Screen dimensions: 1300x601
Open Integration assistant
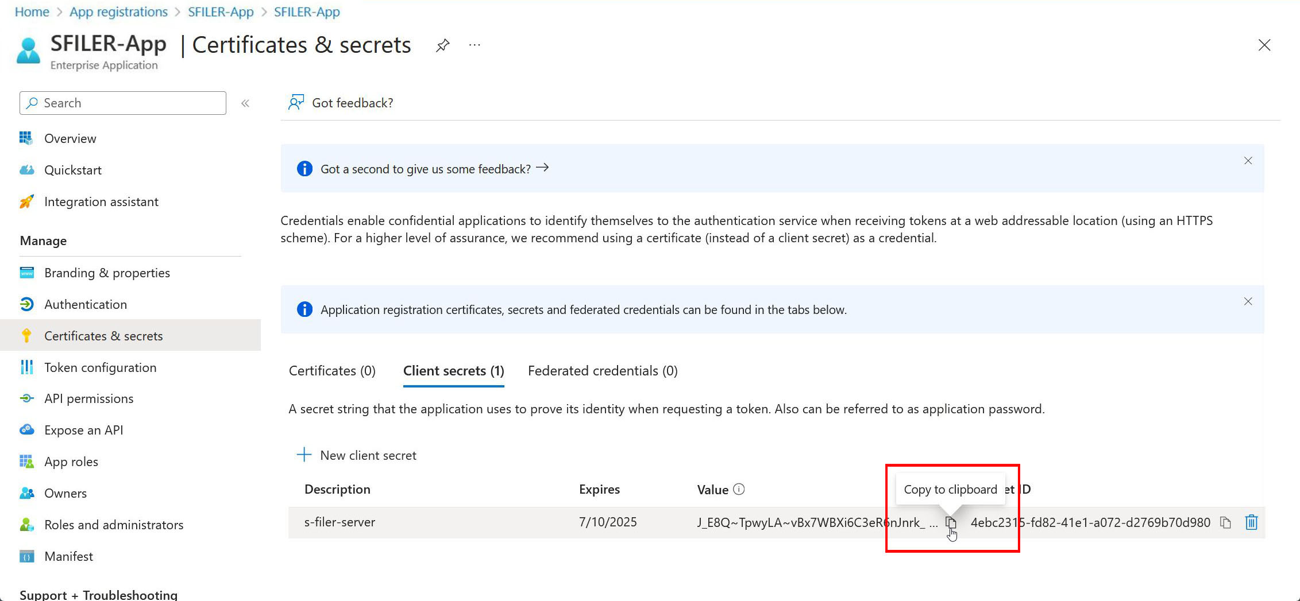click(101, 201)
